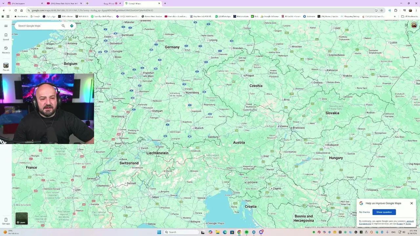The width and height of the screenshot is (420, 236).
Task: Open the Windows Start menu
Action: 159,232
